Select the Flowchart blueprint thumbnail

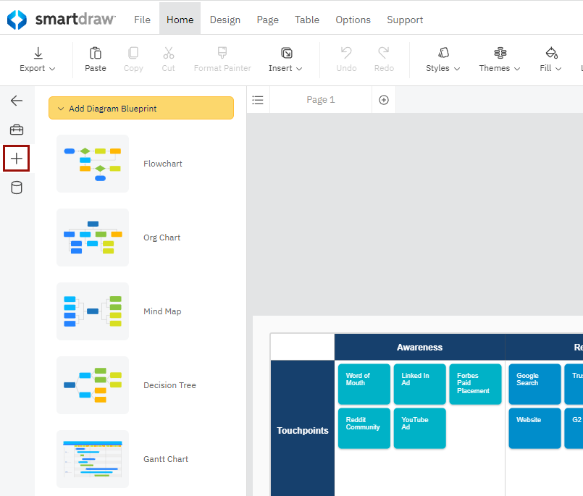click(x=93, y=164)
